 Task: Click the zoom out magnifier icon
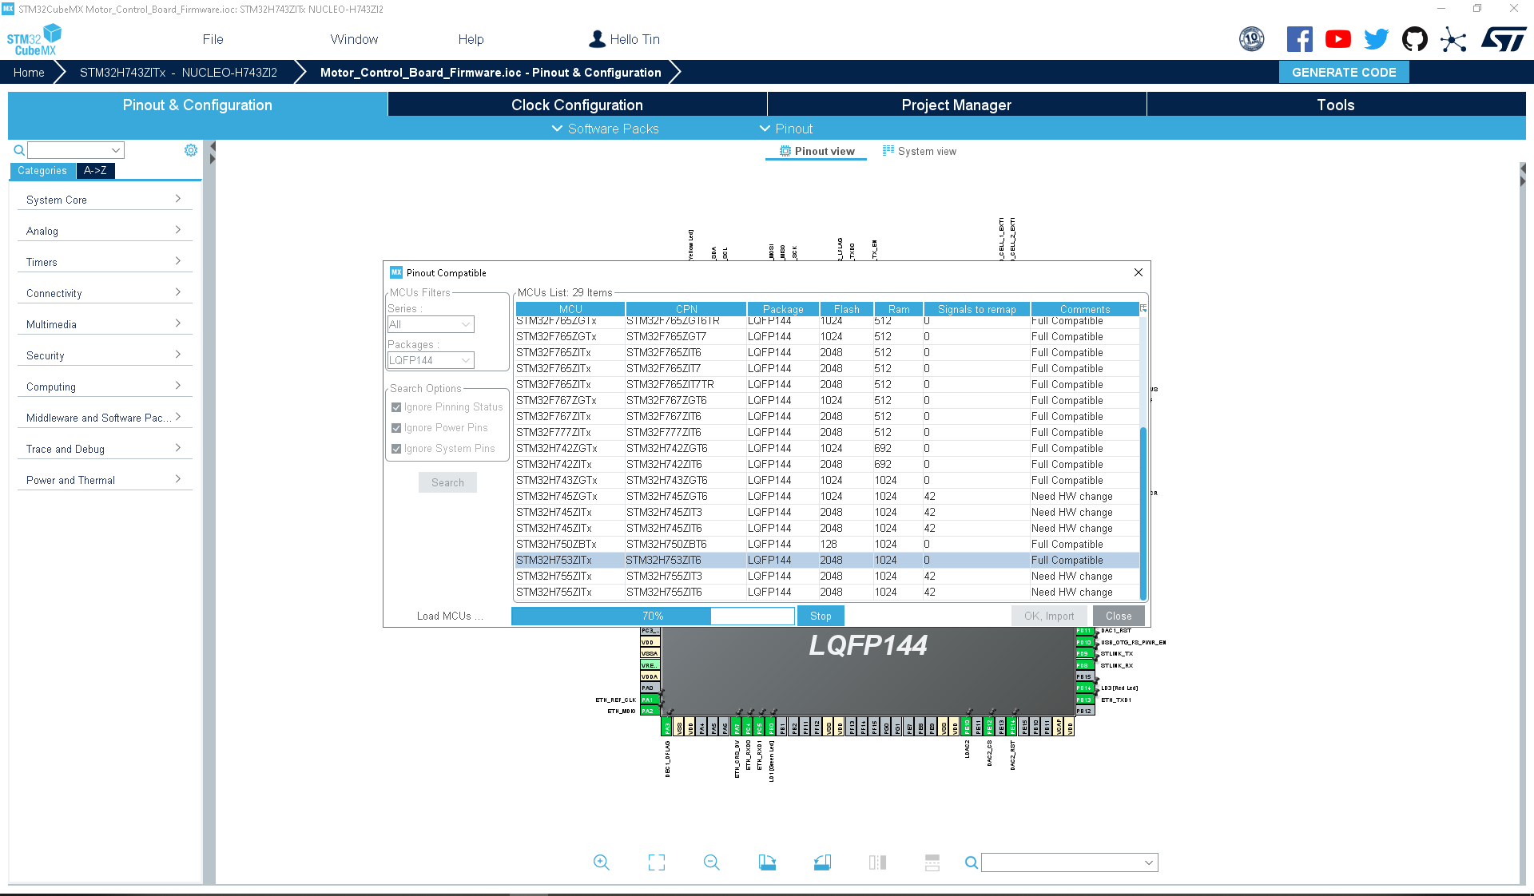tap(712, 862)
